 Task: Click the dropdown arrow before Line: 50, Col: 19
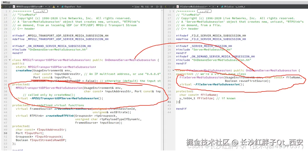133,7
